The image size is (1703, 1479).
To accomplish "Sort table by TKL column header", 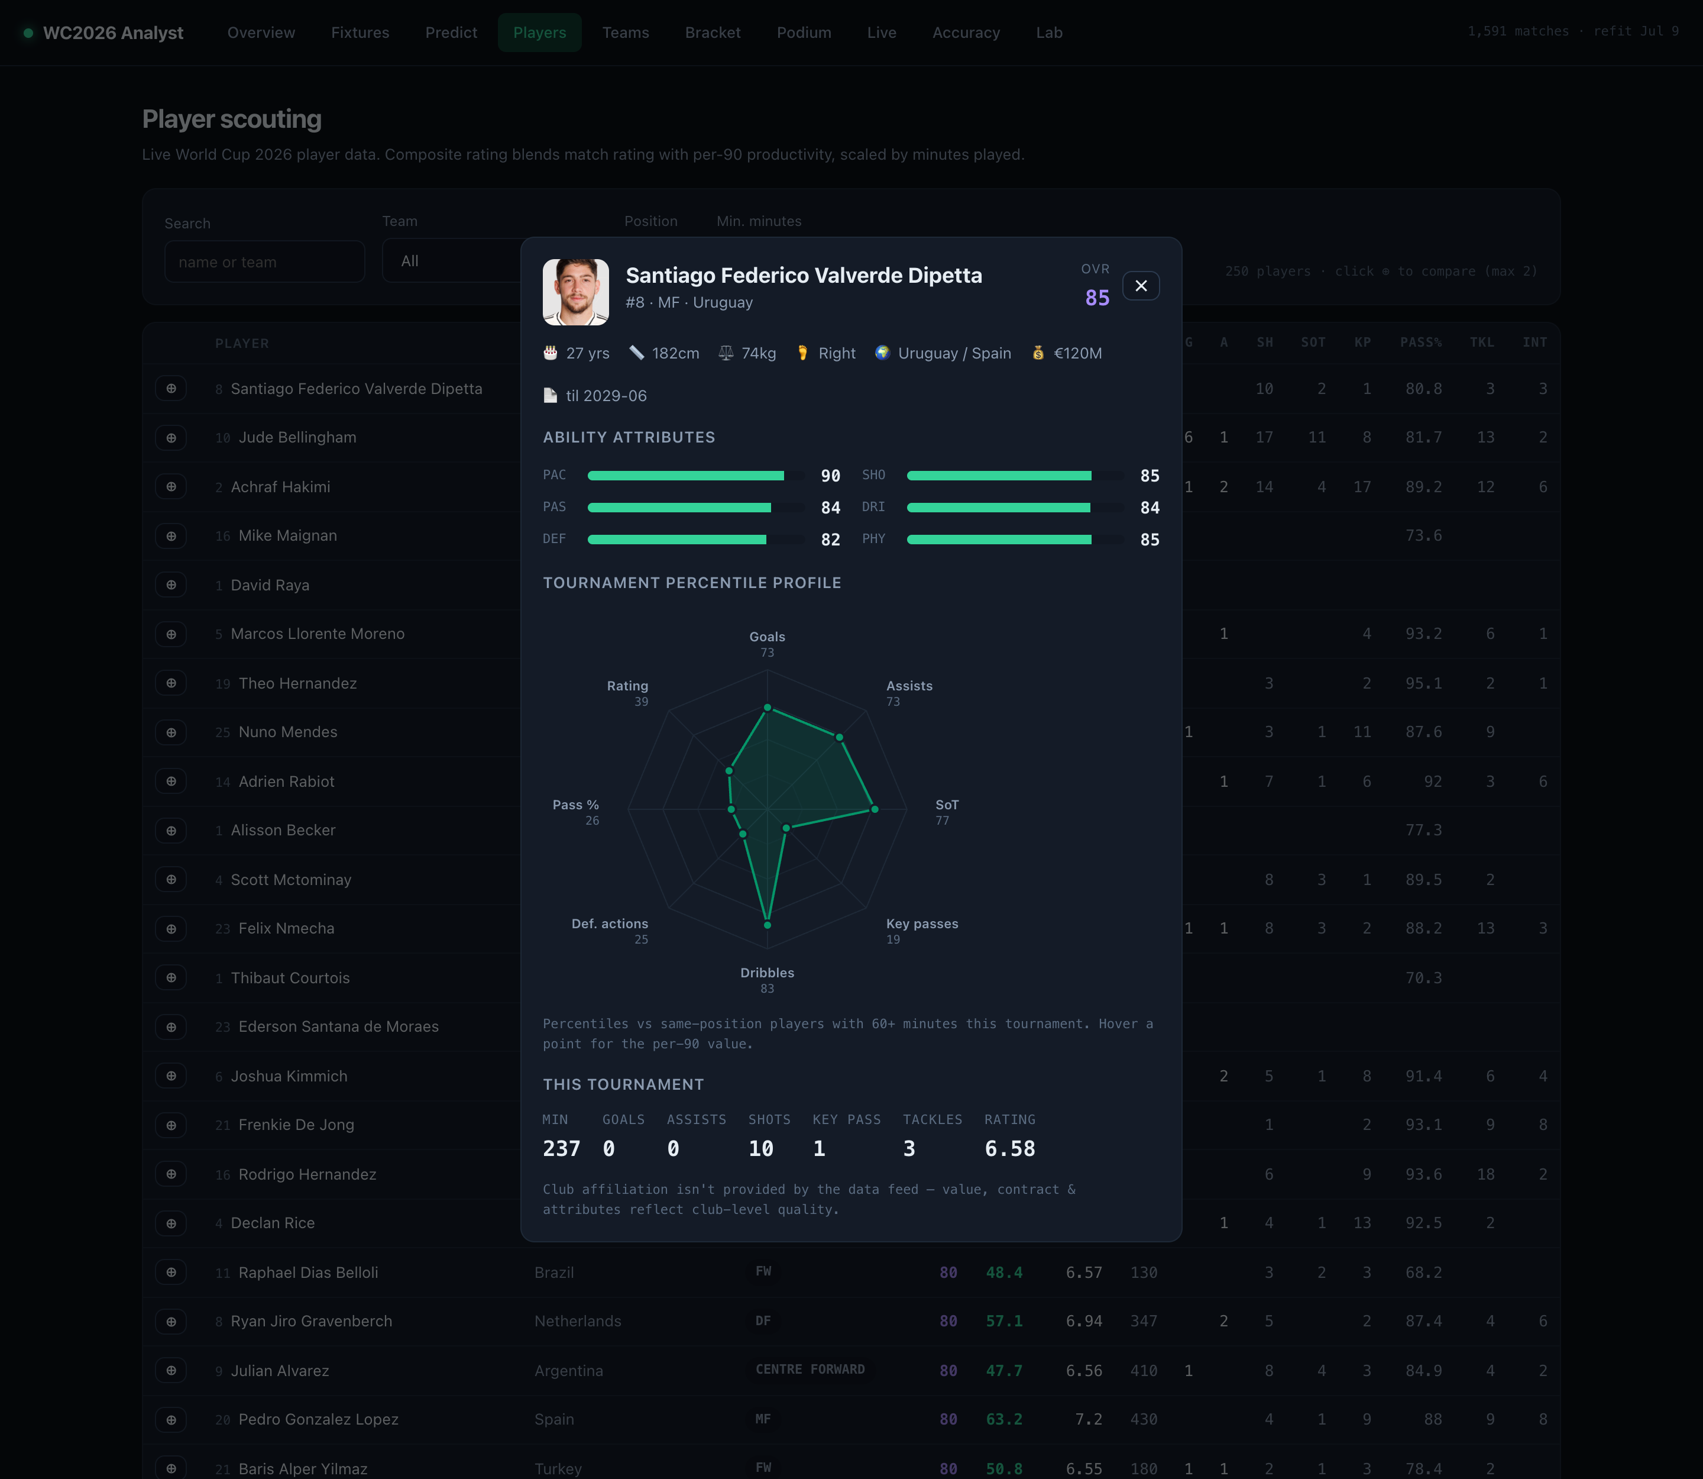I will click(x=1482, y=343).
